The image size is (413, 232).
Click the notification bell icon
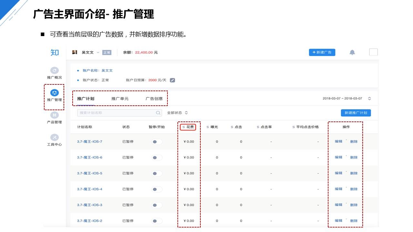[352, 53]
